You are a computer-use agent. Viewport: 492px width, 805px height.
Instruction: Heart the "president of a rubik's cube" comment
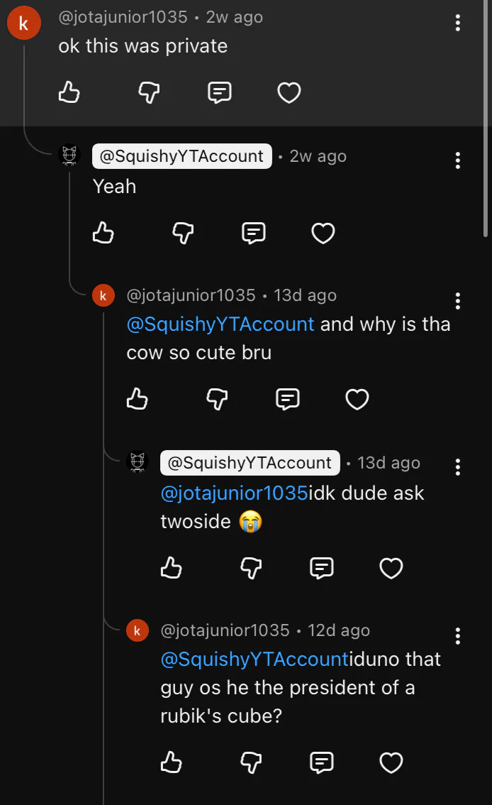click(x=391, y=762)
